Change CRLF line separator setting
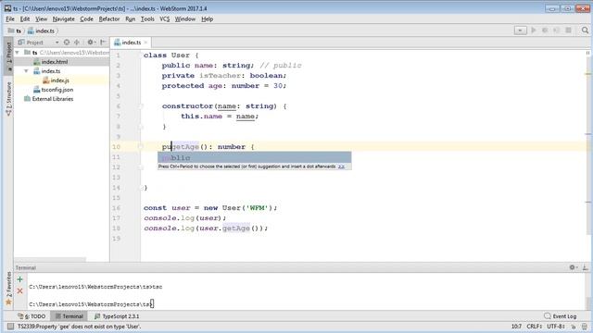Screen dimensions: 593x333 (x=534, y=327)
